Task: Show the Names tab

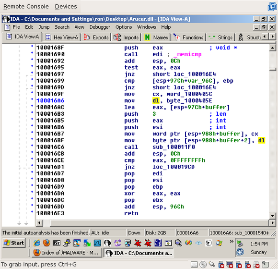Action: click(156, 37)
